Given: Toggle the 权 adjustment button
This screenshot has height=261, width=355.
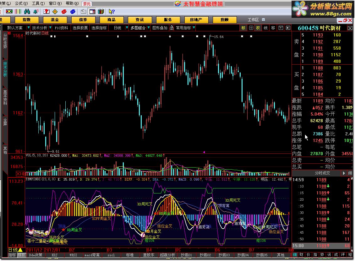Looking at the screenshot, I should 258,28.
